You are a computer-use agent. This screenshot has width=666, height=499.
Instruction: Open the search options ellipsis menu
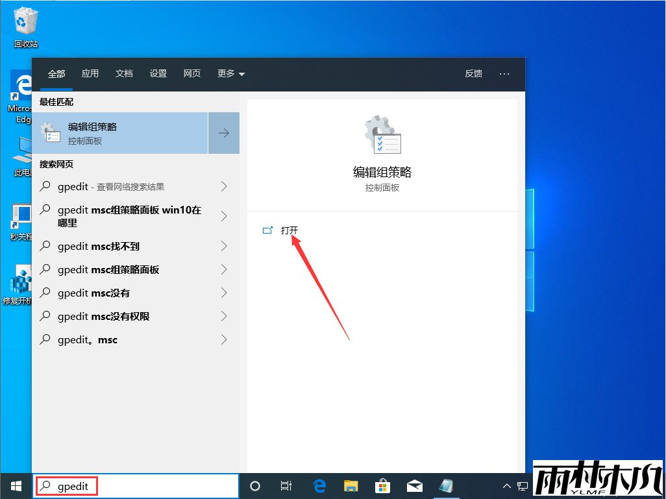click(504, 73)
